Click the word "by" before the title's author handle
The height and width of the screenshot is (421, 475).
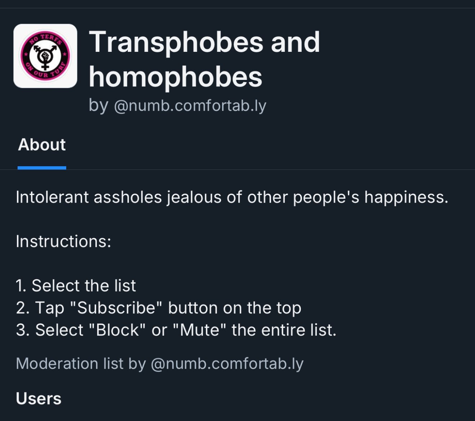click(98, 105)
